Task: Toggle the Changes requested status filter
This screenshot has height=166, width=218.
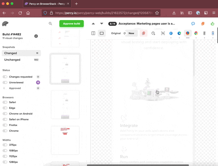Action: (x=5, y=77)
